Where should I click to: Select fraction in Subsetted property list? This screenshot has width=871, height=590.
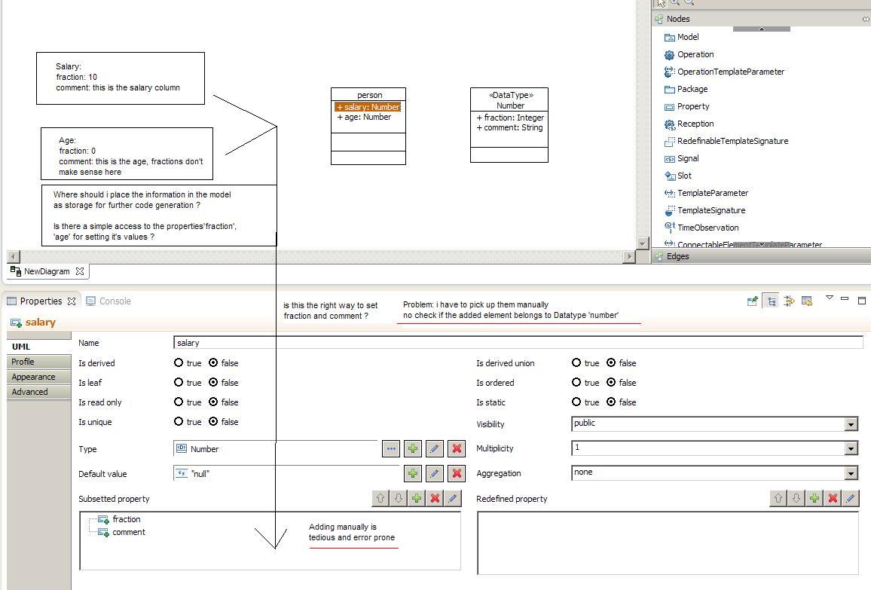126,519
